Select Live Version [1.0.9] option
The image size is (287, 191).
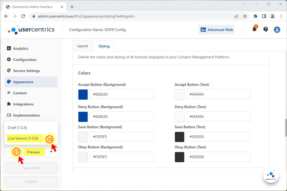(x=23, y=138)
